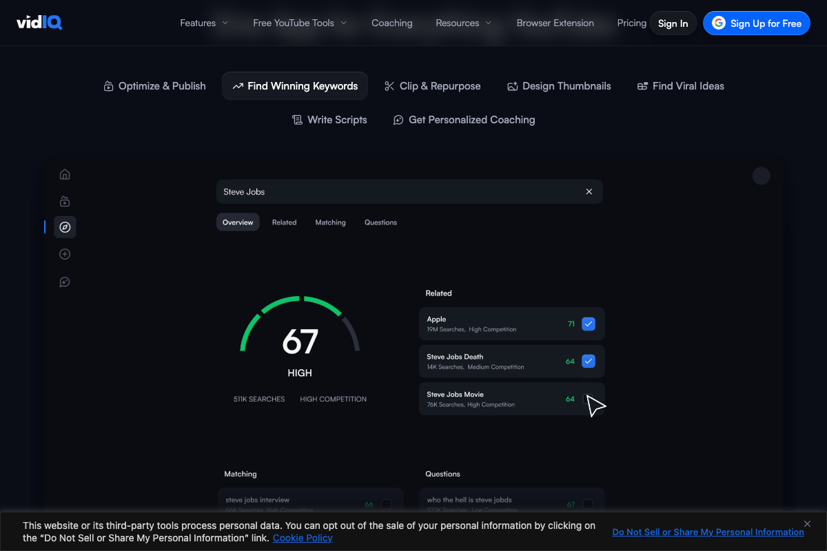
Task: Click the profile avatar circle
Action: [762, 176]
